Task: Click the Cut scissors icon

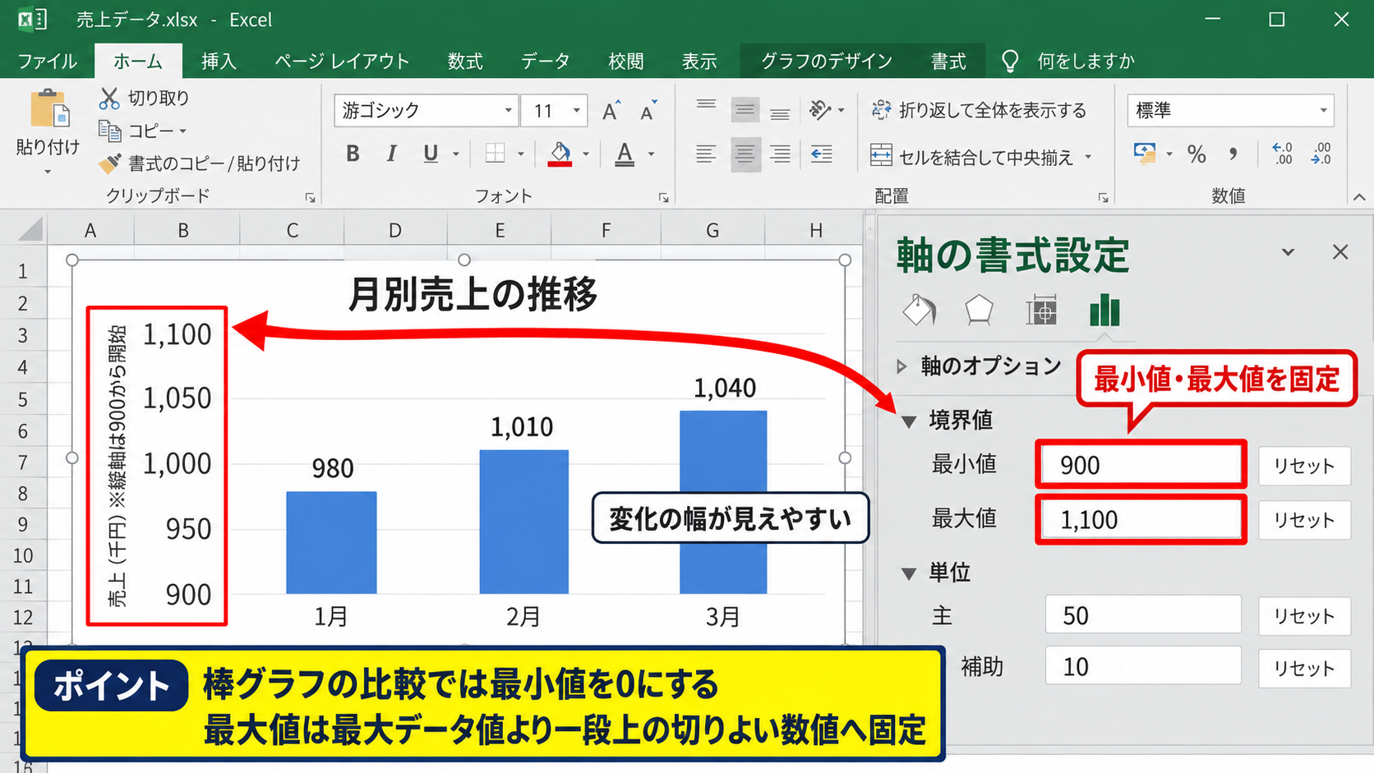Action: click(x=109, y=99)
